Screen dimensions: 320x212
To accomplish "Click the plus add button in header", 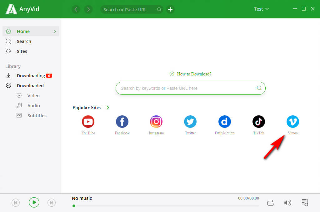I will [x=170, y=9].
